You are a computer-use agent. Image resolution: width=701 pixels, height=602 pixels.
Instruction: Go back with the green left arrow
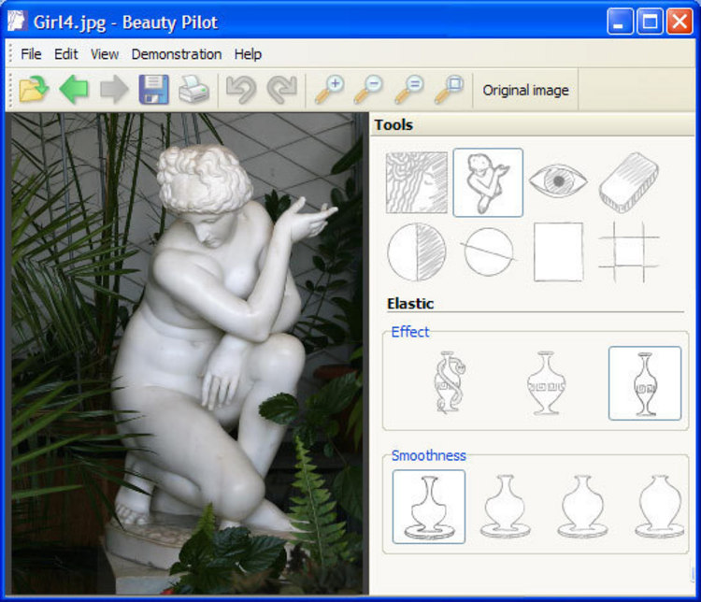[x=74, y=90]
